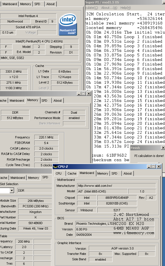Click the Intel Pentium 4 HT logo

click(68, 24)
